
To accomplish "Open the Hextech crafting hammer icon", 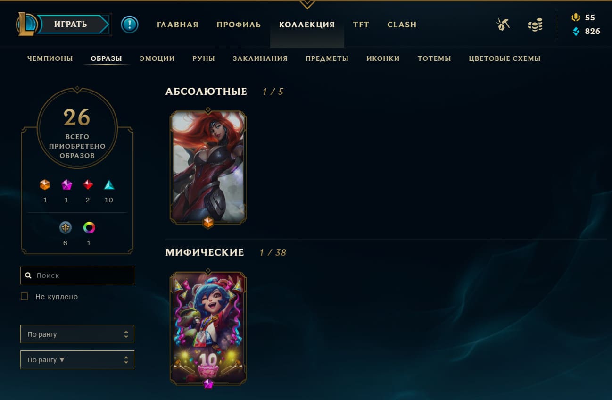I will pyautogui.click(x=503, y=25).
